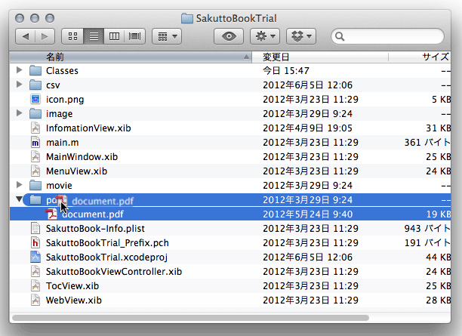Select the SakuttoBookViewController.xib file icon

pos(35,272)
